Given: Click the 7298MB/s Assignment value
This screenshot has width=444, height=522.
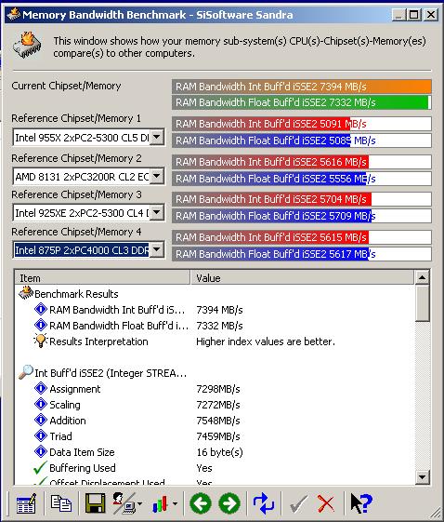Looking at the screenshot, I should 218,389.
